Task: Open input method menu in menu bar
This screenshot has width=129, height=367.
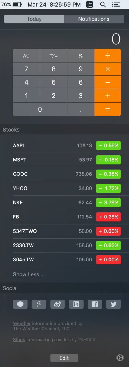Action: [x=90, y=5]
